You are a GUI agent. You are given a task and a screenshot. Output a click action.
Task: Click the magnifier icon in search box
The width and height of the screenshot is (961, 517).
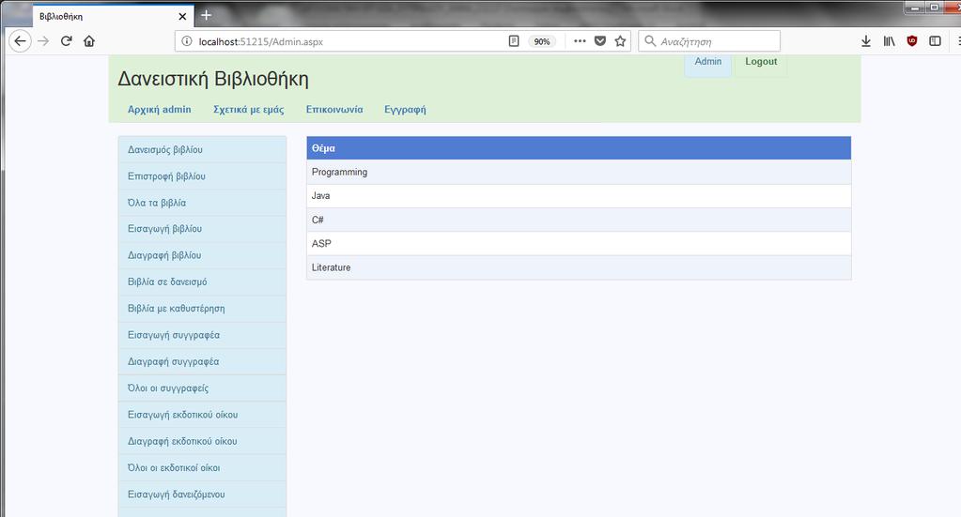pos(650,41)
